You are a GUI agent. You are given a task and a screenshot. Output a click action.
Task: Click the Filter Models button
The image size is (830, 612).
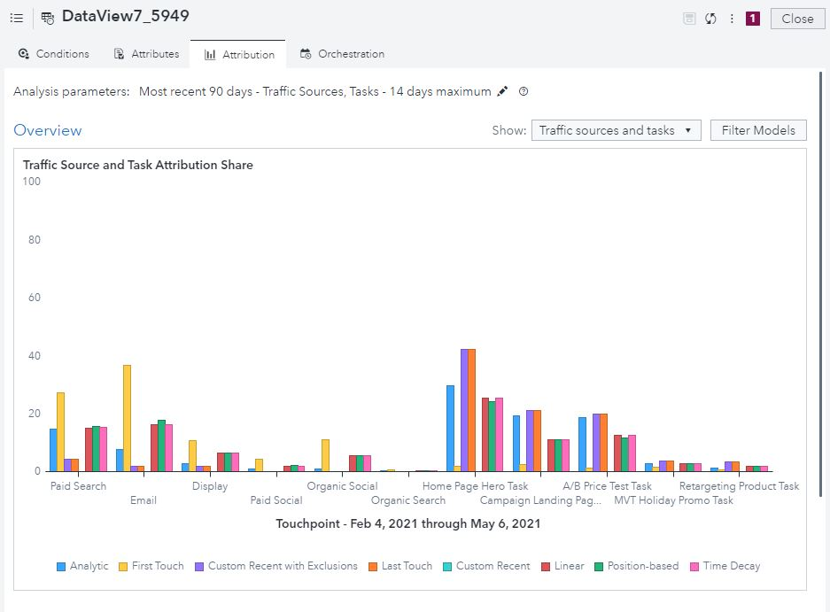point(758,130)
